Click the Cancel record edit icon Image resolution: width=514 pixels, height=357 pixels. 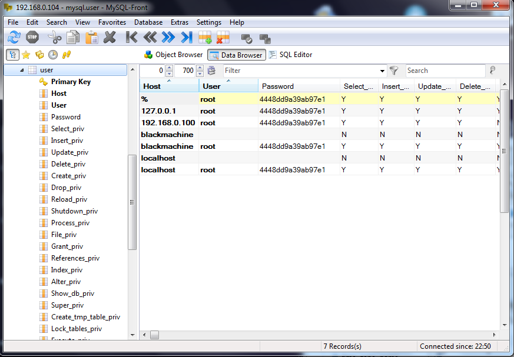[x=265, y=39]
